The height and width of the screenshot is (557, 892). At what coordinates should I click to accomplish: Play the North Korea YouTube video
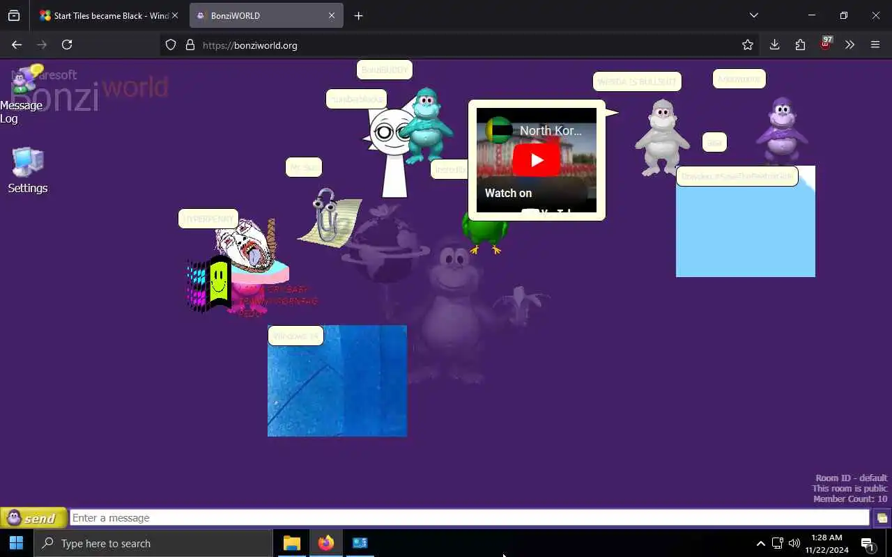(x=536, y=160)
